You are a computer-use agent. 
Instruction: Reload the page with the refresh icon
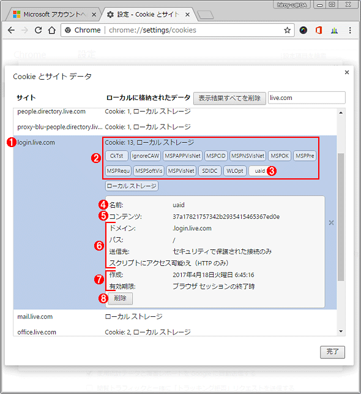38,31
